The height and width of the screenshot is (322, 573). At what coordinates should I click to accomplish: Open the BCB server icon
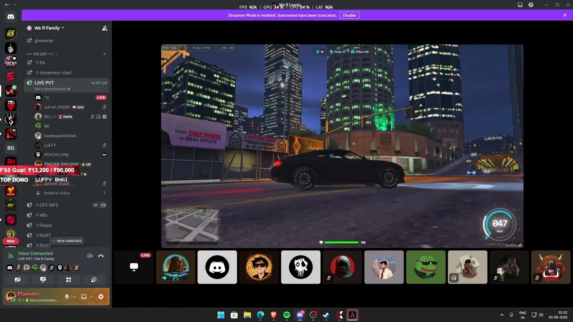11,62
